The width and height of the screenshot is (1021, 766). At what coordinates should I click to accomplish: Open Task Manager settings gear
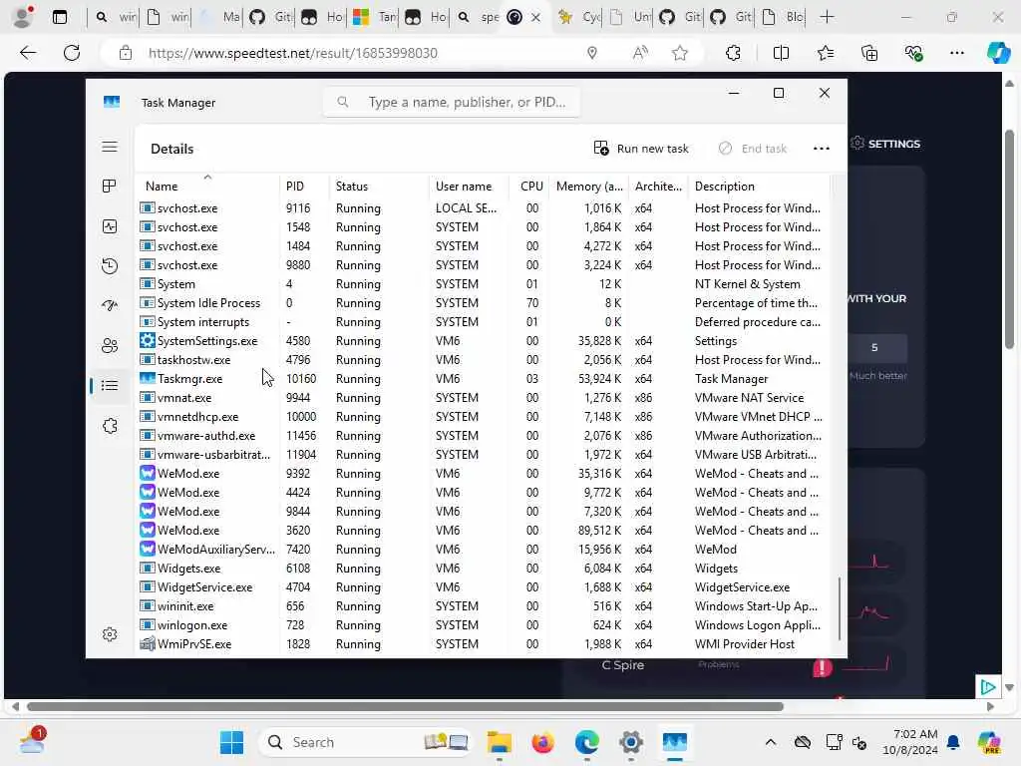(x=110, y=633)
